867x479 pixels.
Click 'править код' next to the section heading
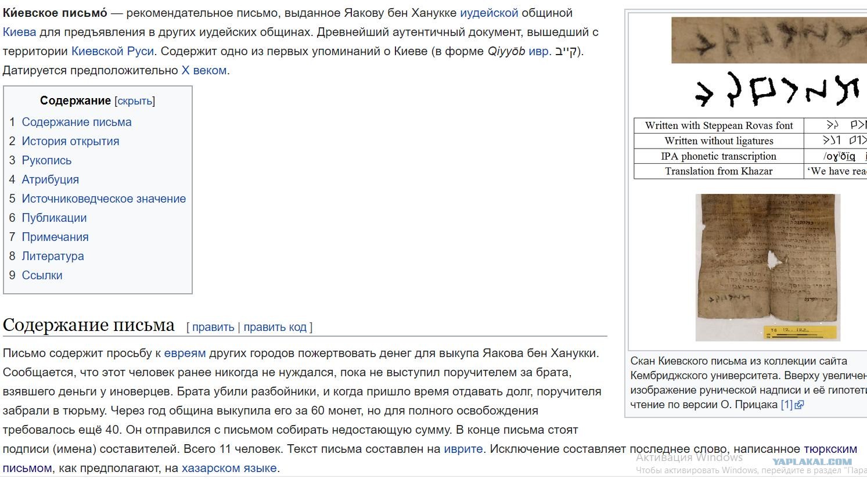point(275,327)
